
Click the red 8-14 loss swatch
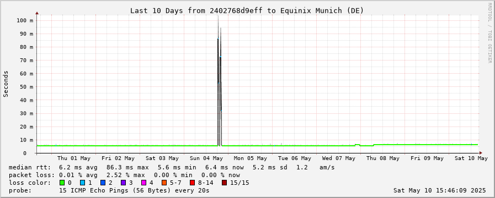pyautogui.click(x=192, y=183)
